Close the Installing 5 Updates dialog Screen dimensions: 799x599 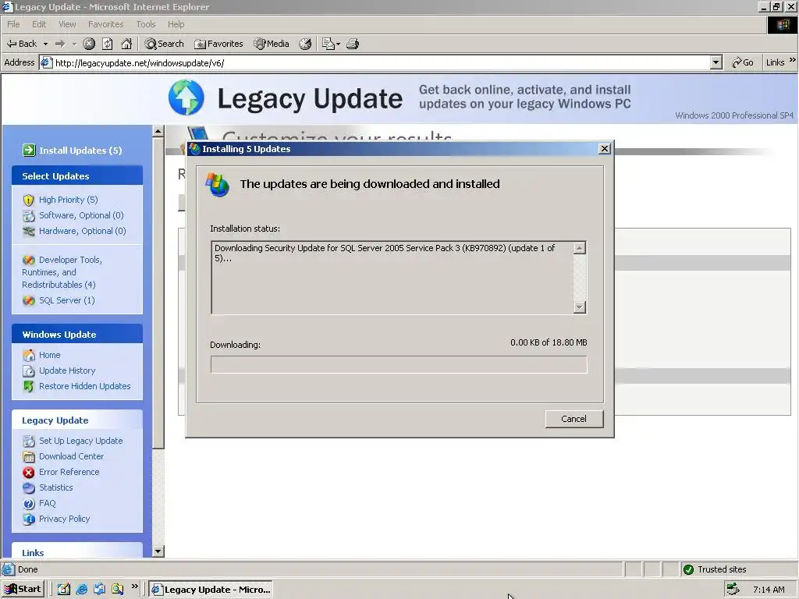(605, 149)
